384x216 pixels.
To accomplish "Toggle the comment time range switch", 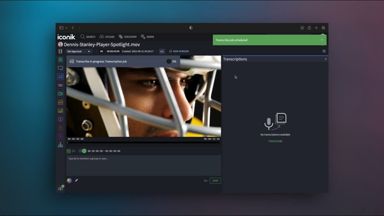I will [82, 151].
